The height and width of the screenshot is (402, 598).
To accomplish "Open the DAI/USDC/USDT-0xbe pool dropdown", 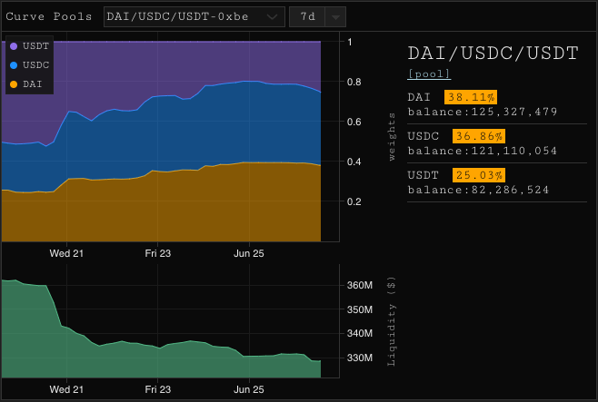I will coord(194,16).
